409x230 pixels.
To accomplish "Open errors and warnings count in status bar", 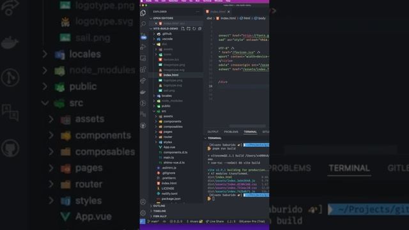I will click(176, 222).
